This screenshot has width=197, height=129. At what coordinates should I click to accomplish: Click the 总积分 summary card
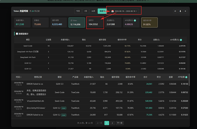[x=95, y=22]
